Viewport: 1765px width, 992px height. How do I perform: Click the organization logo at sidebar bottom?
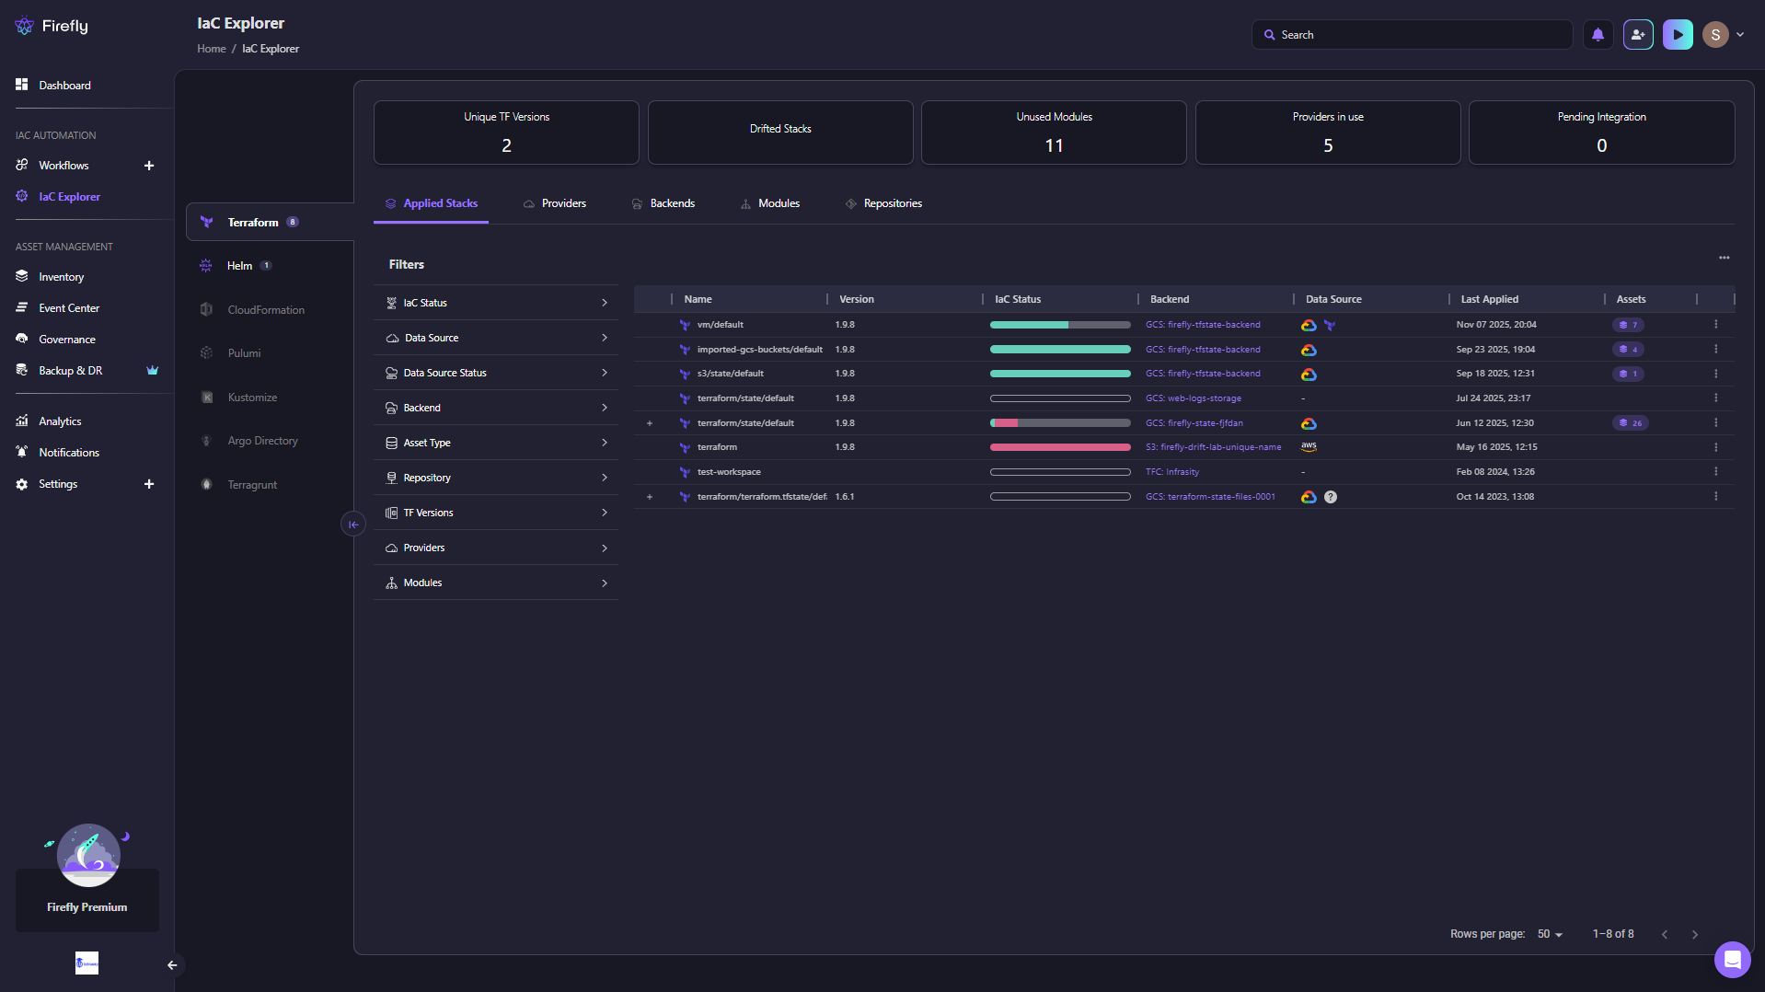[x=87, y=963]
